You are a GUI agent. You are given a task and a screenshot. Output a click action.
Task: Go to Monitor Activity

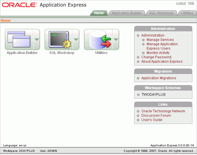pyautogui.click(x=158, y=53)
